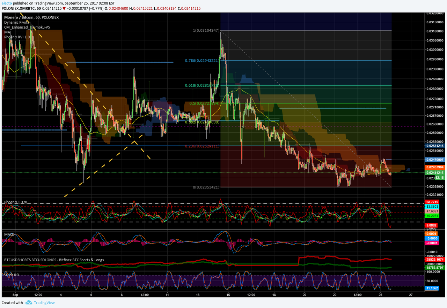The width and height of the screenshot is (447, 308).
Task: Open the electo author profile link
Action: pos(7,3)
